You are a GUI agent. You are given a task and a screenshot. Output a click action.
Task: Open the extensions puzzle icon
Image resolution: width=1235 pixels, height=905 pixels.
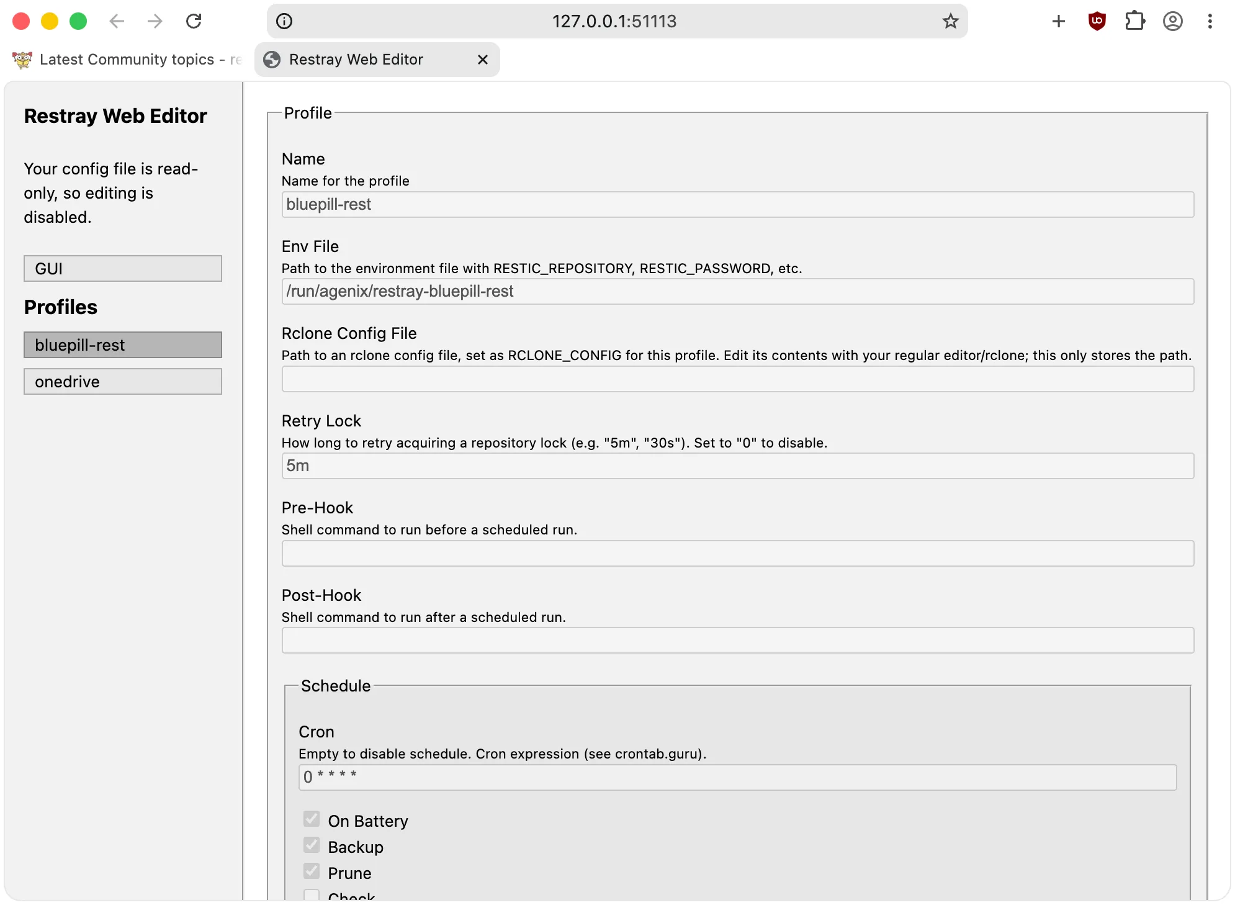coord(1134,21)
